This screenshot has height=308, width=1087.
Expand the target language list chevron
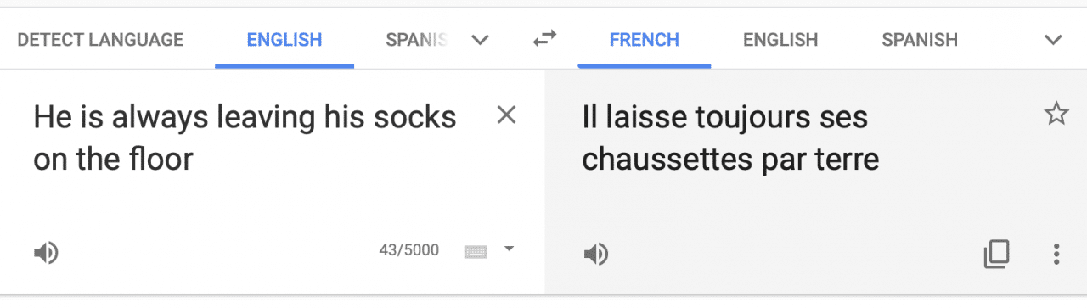[1053, 40]
